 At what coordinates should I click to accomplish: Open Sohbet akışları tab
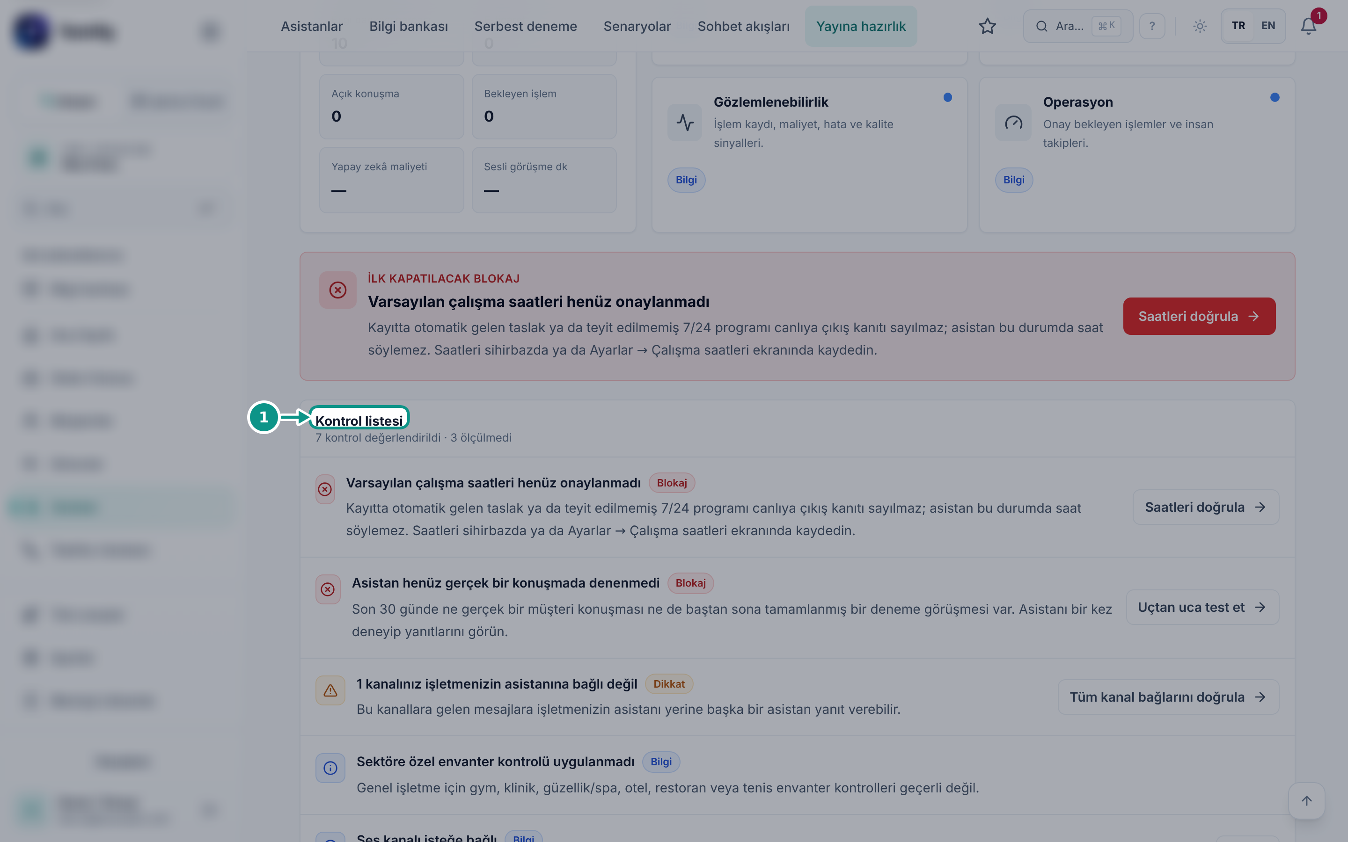[x=743, y=26]
